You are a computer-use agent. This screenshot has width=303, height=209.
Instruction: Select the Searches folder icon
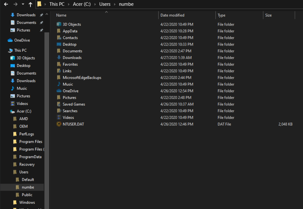(59, 110)
